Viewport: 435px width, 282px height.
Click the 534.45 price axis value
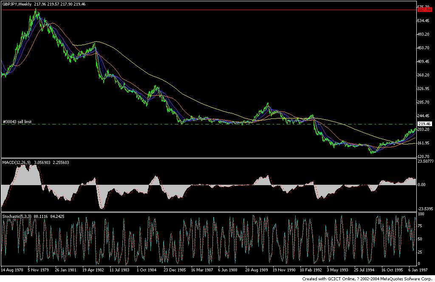click(x=424, y=21)
